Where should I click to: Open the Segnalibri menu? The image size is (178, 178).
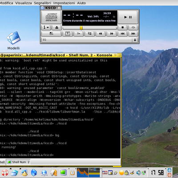[x=42, y=3]
